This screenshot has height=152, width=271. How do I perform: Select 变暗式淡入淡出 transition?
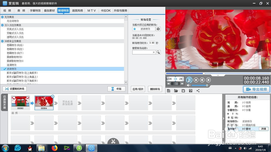click(x=15, y=33)
